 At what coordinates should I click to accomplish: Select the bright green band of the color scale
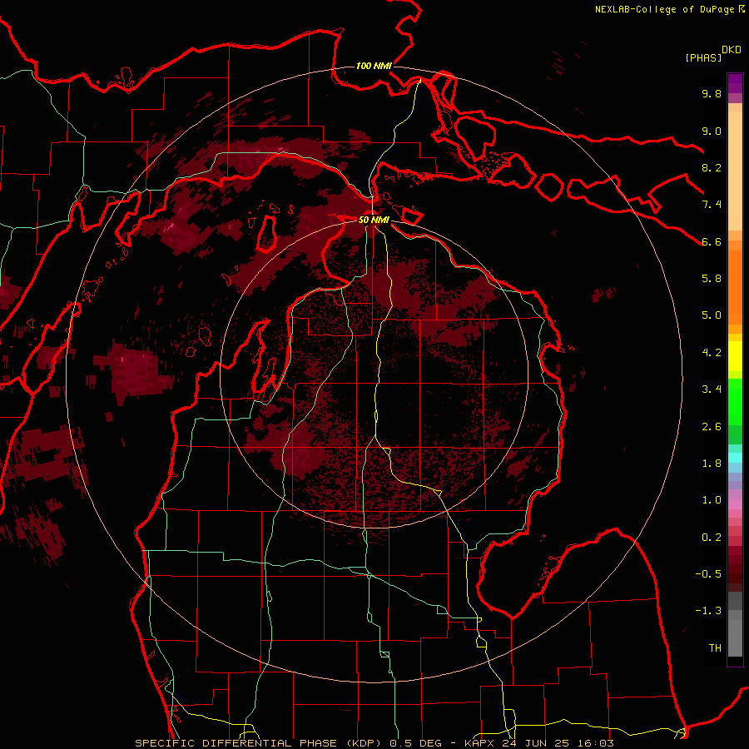click(735, 401)
